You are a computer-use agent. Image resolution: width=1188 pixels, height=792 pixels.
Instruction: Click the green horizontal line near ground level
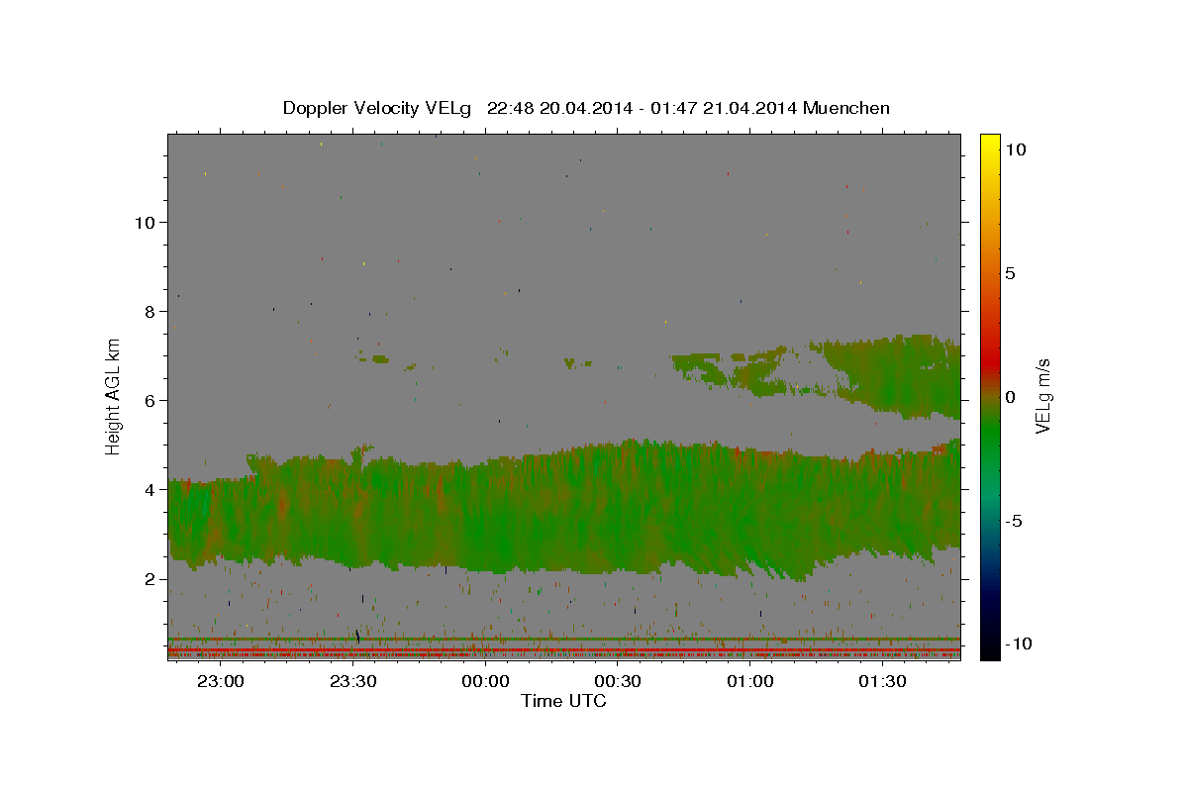tap(564, 639)
